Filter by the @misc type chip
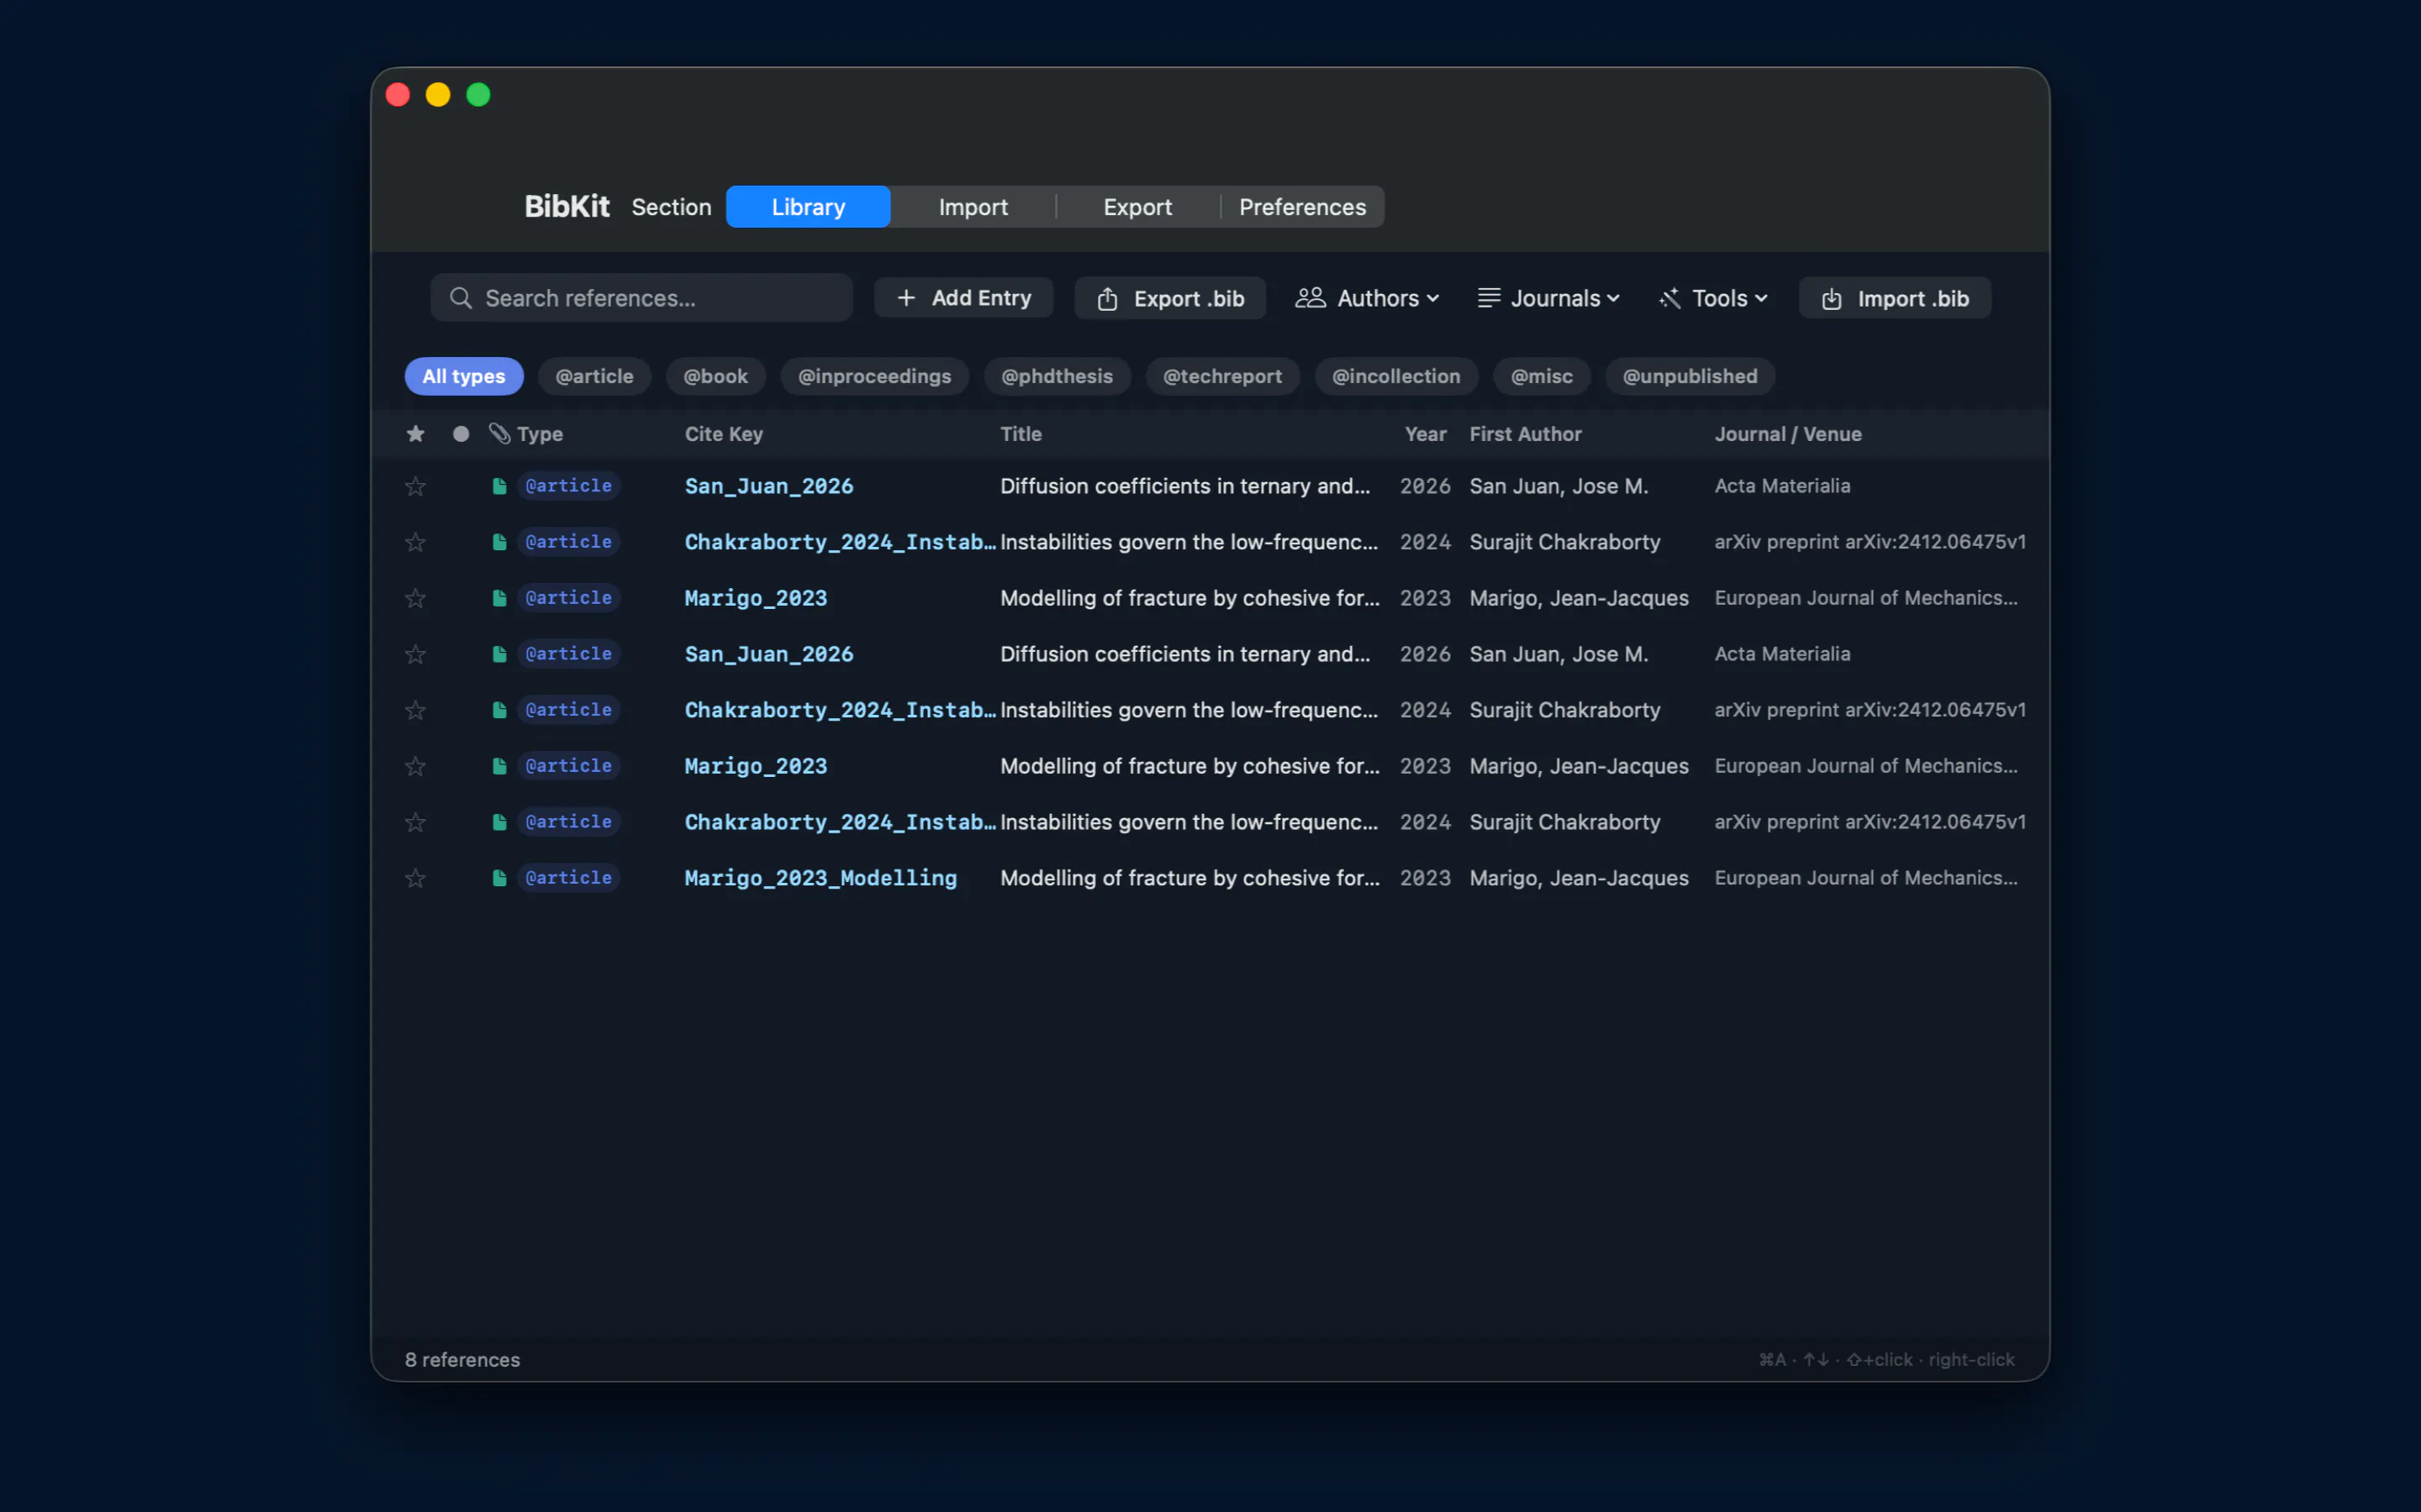The height and width of the screenshot is (1512, 2421). [1542, 376]
